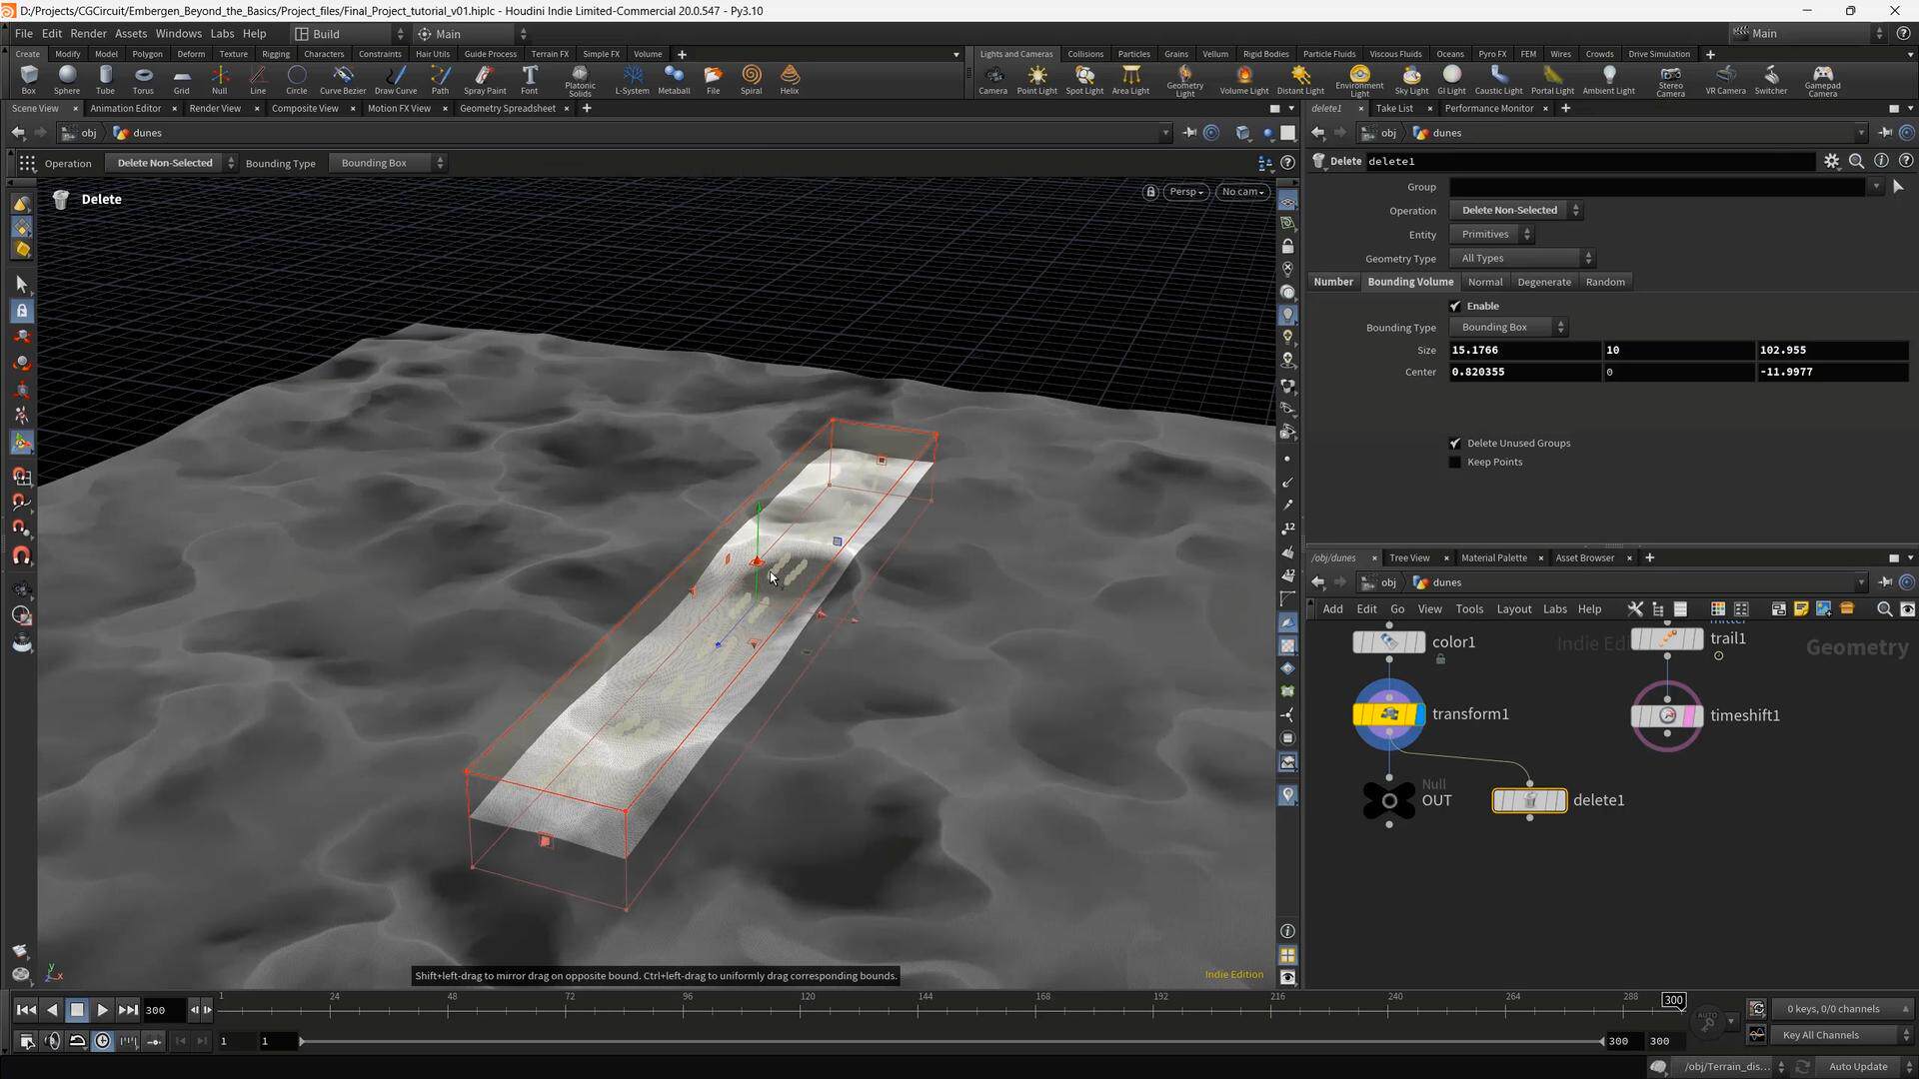Open the Render menu
The height and width of the screenshot is (1079, 1919).
click(88, 33)
